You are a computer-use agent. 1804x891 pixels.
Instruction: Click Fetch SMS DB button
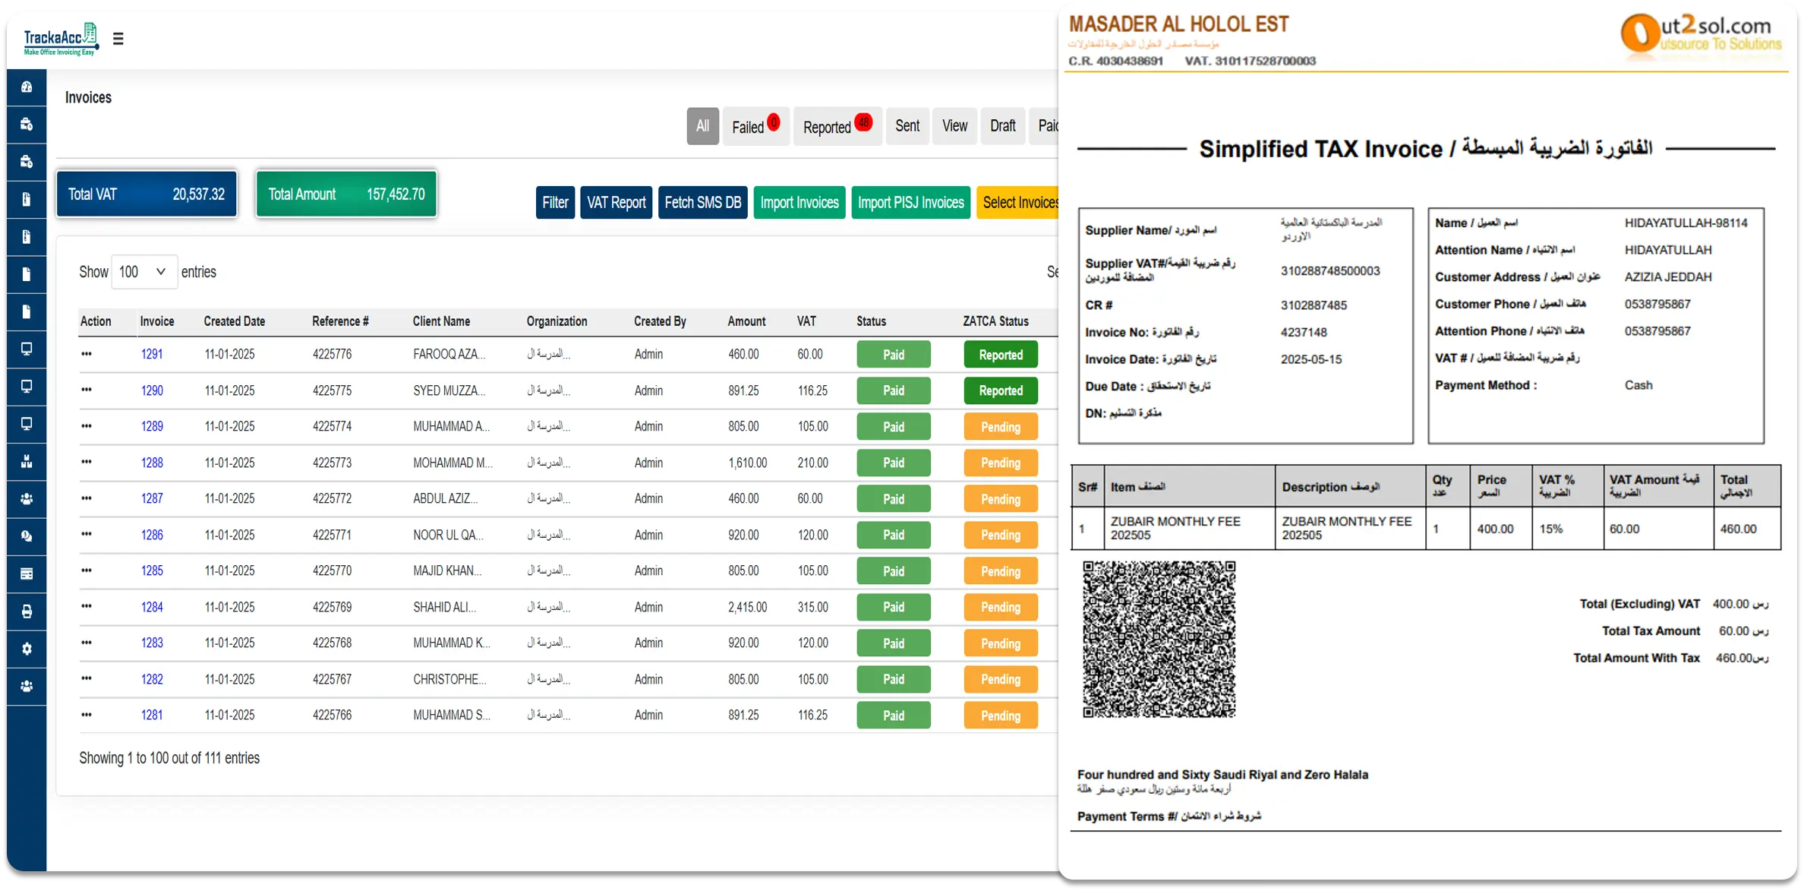point(703,203)
